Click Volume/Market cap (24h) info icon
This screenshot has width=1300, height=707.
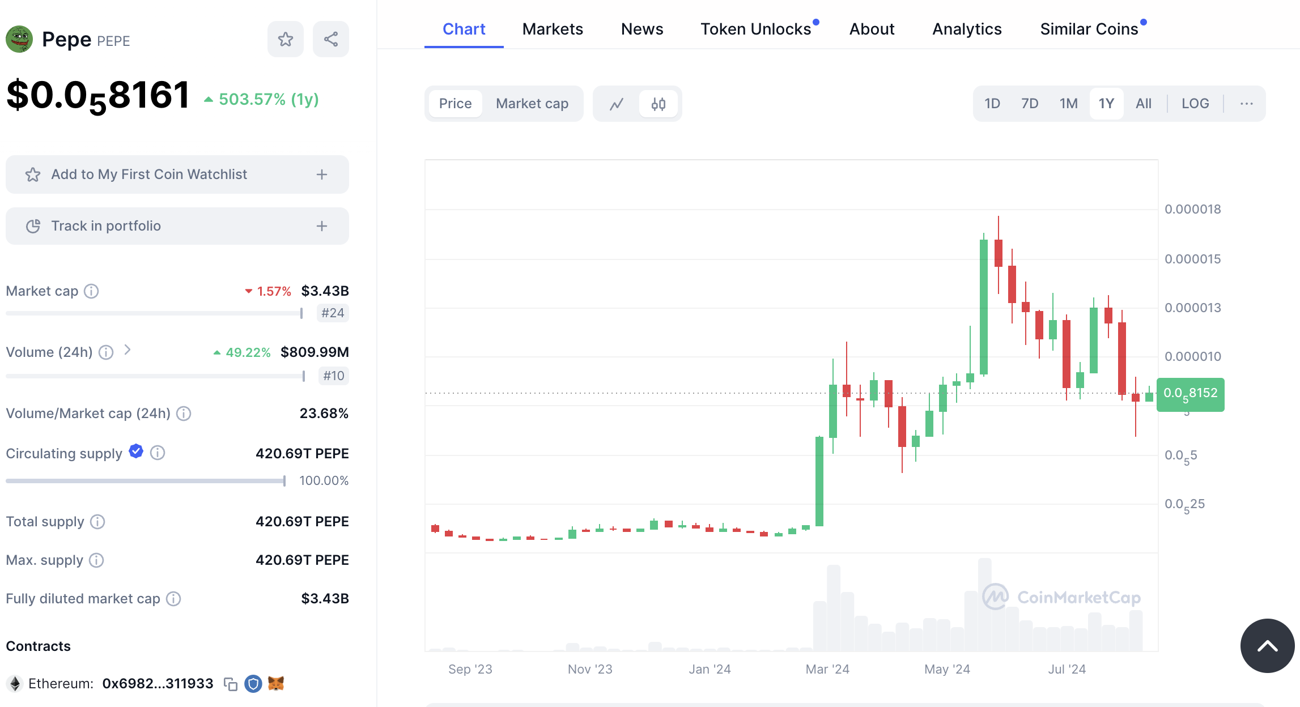point(184,414)
